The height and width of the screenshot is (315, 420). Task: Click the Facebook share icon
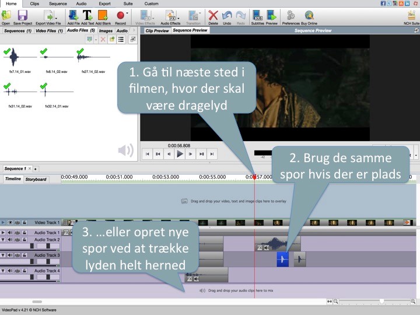383,3
